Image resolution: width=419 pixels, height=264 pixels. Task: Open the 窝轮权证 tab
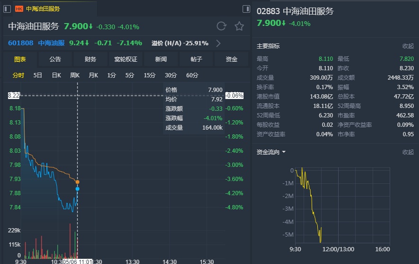(x=126, y=59)
